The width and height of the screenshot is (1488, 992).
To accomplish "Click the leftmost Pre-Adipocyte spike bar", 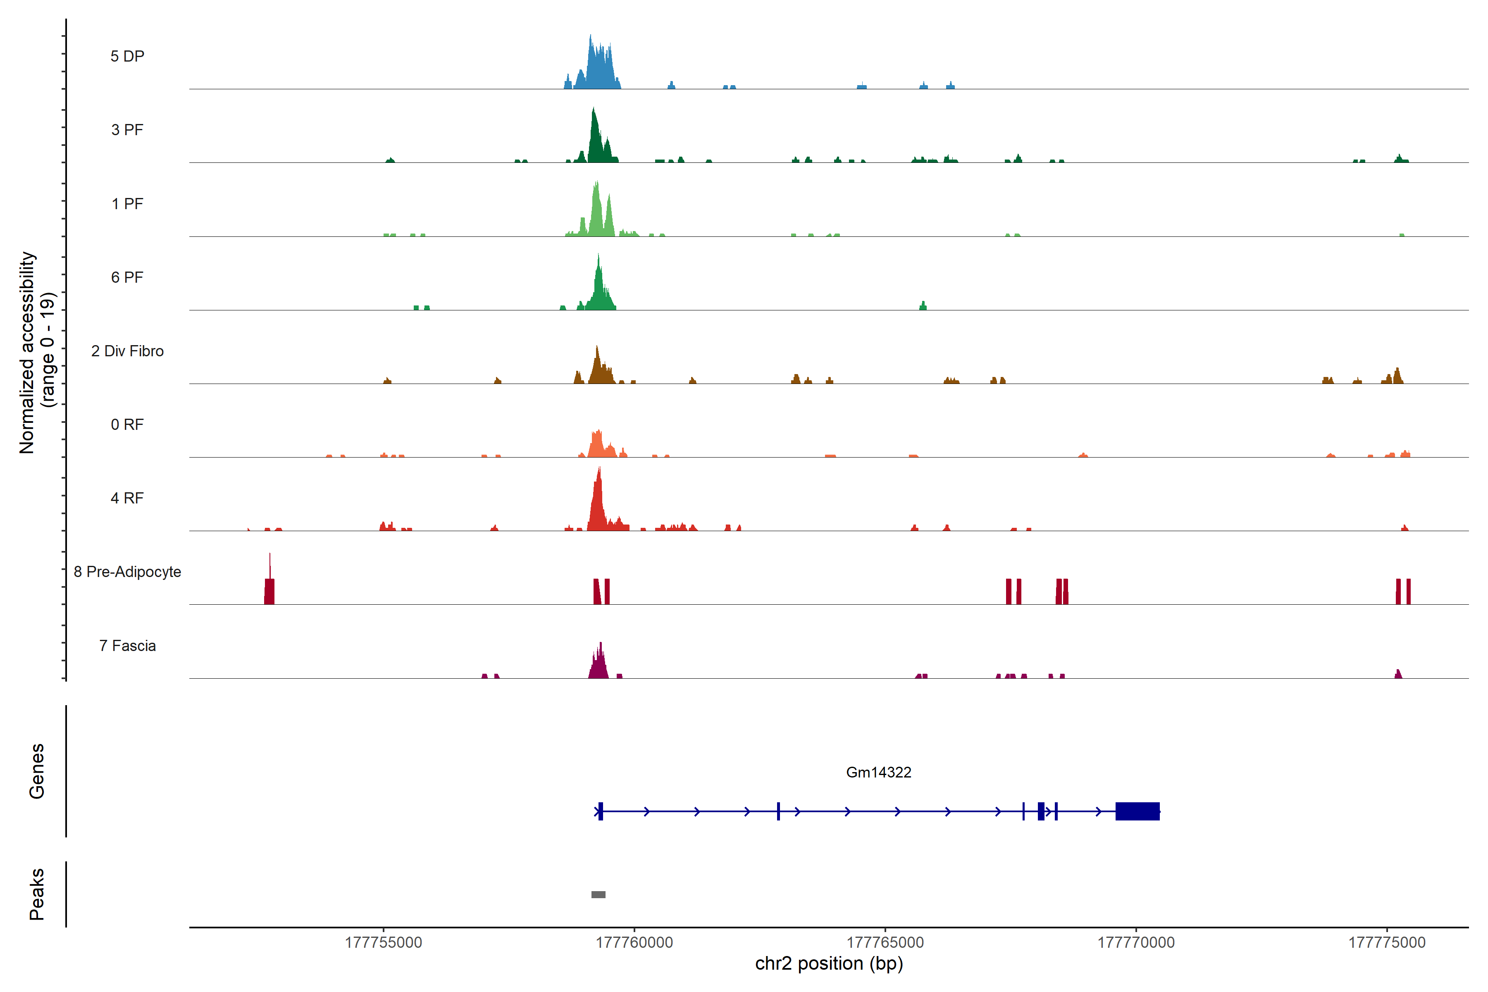I will click(x=269, y=591).
